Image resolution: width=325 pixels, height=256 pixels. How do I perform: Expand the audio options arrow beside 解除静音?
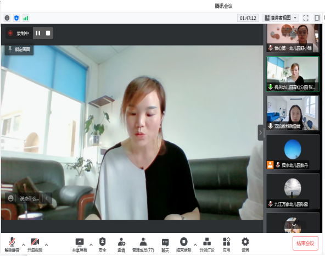(24, 245)
